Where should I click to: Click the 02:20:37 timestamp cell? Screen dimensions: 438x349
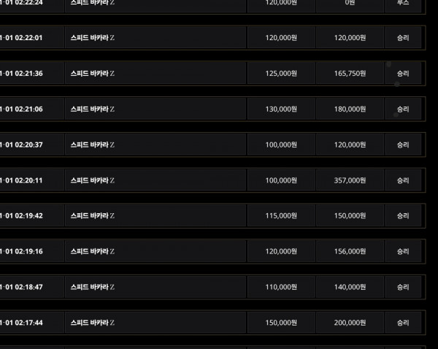coord(29,145)
